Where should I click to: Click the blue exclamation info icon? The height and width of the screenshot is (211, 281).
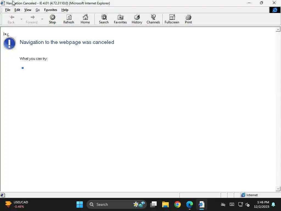[x=10, y=43]
